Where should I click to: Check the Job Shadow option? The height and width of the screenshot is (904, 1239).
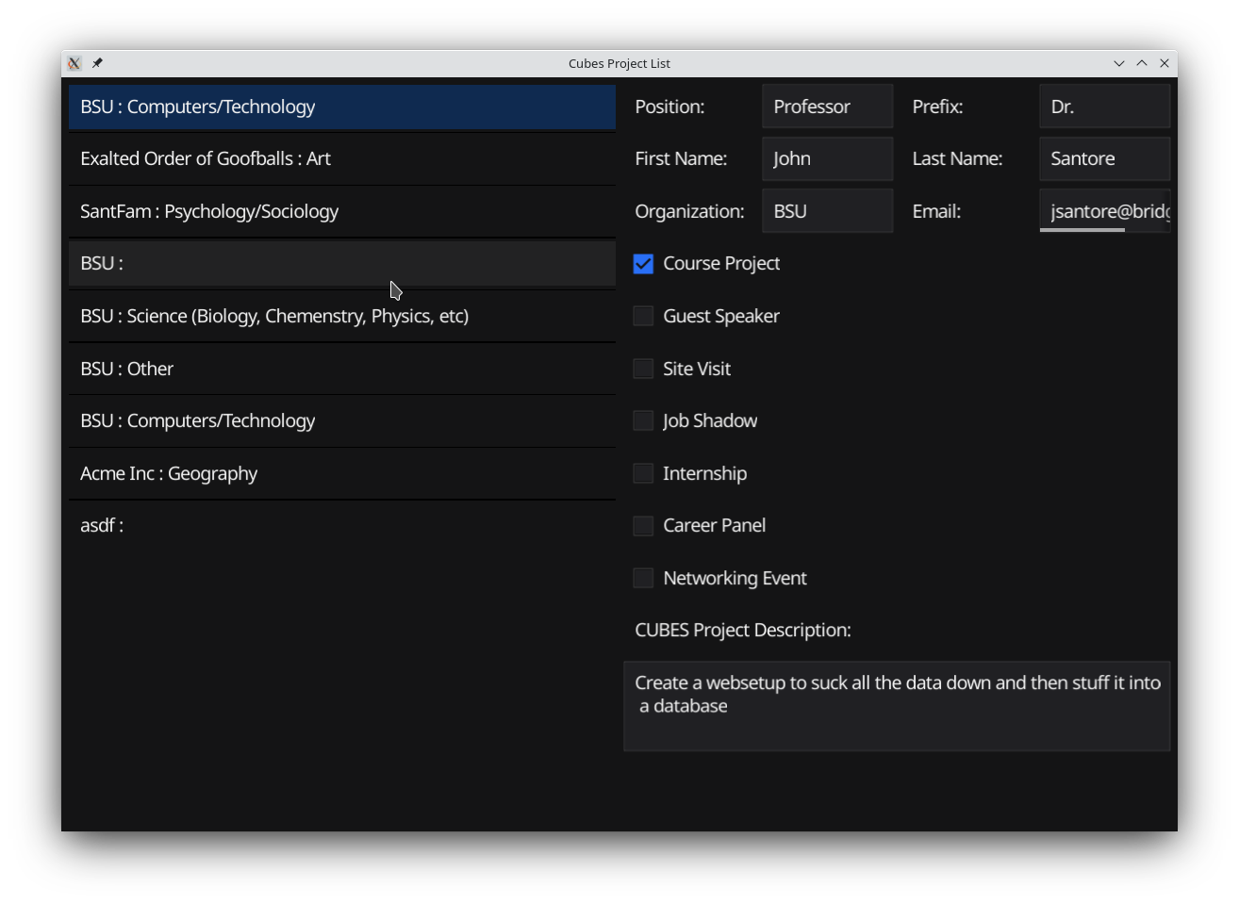(643, 420)
